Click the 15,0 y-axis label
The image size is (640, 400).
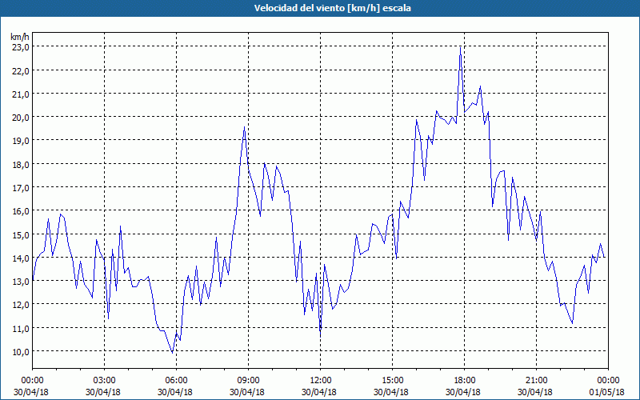pyautogui.click(x=20, y=234)
